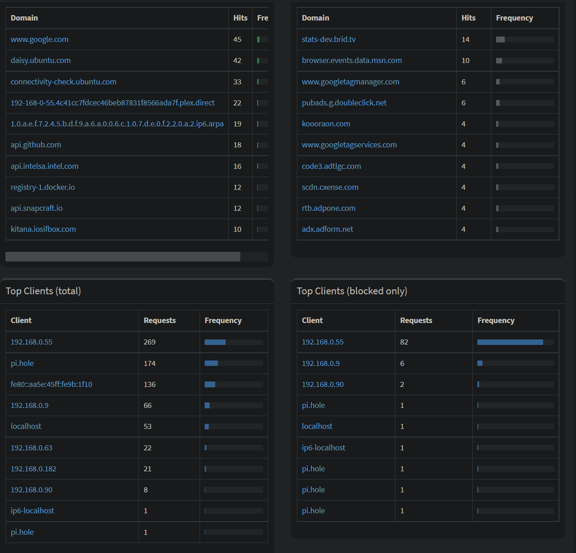Open ip6-localhost in blocked-only clients
The image size is (576, 553).
pyautogui.click(x=323, y=448)
